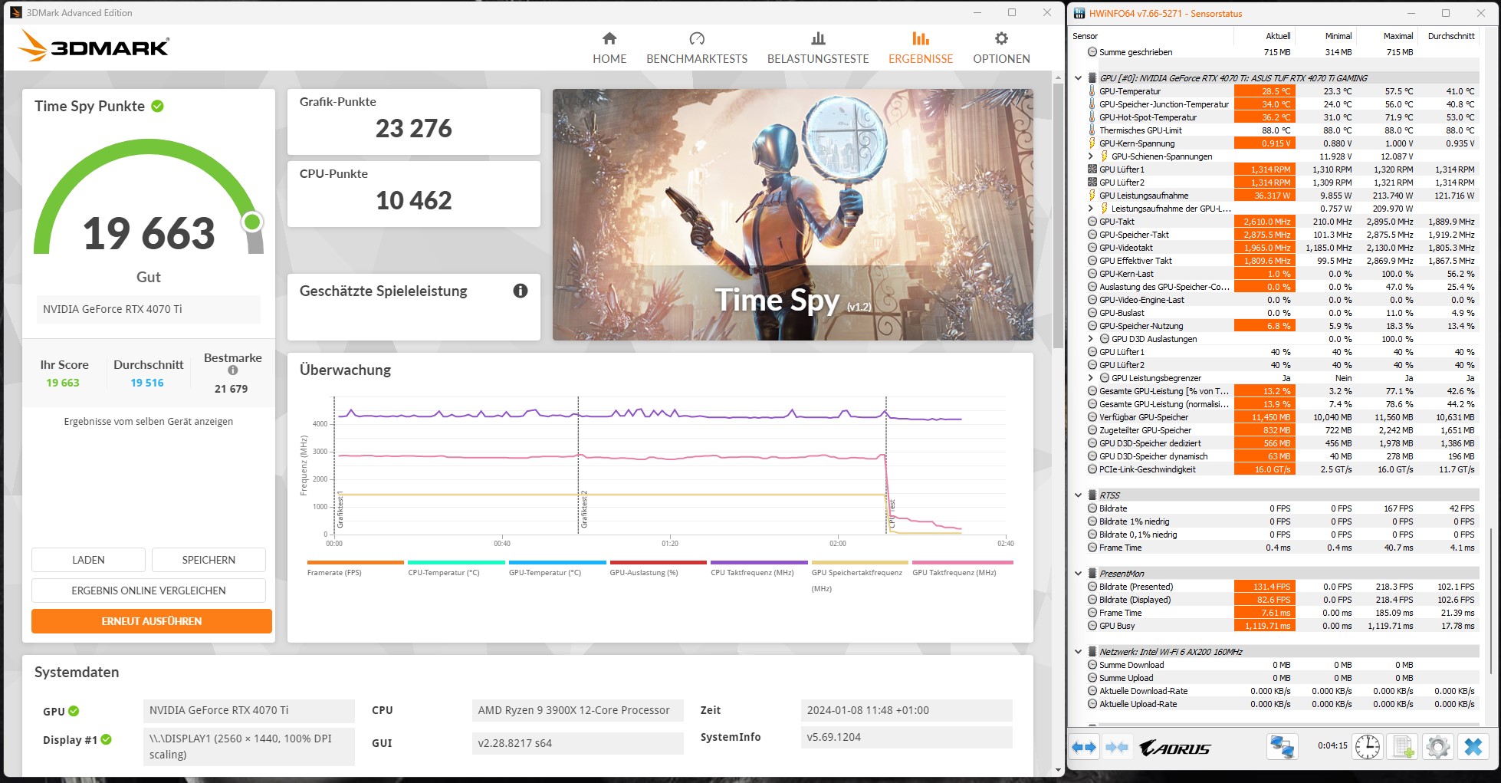This screenshot has height=783, width=1501.
Task: Click the lightning icon of GPU-Kern-Spannung row
Action: [1092, 143]
